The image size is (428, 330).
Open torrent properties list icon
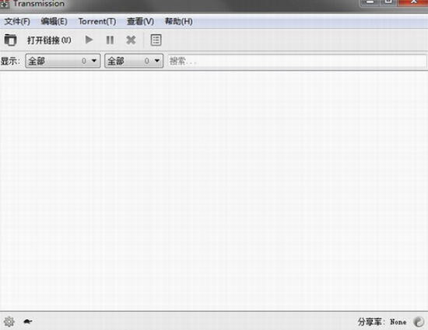(x=156, y=40)
